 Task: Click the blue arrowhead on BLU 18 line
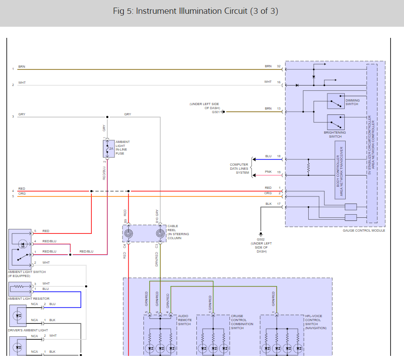point(254,159)
